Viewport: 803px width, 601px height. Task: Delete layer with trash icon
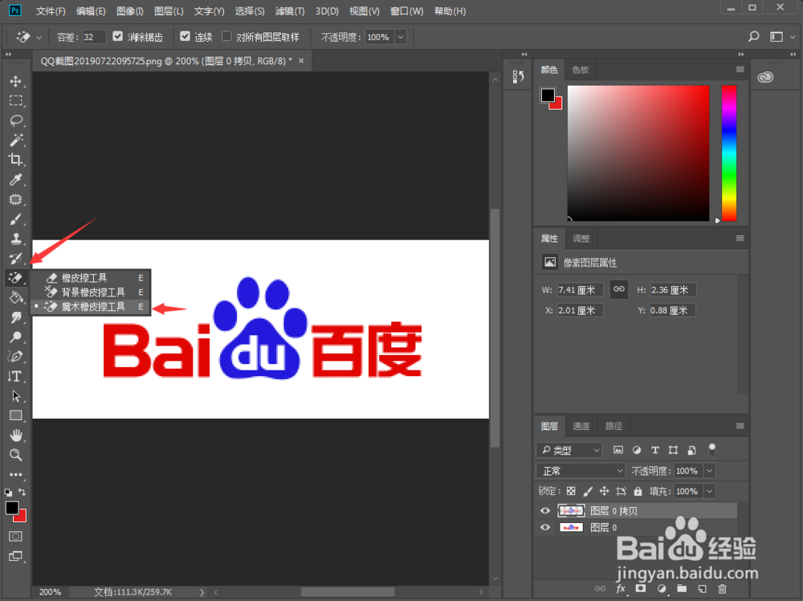(722, 589)
